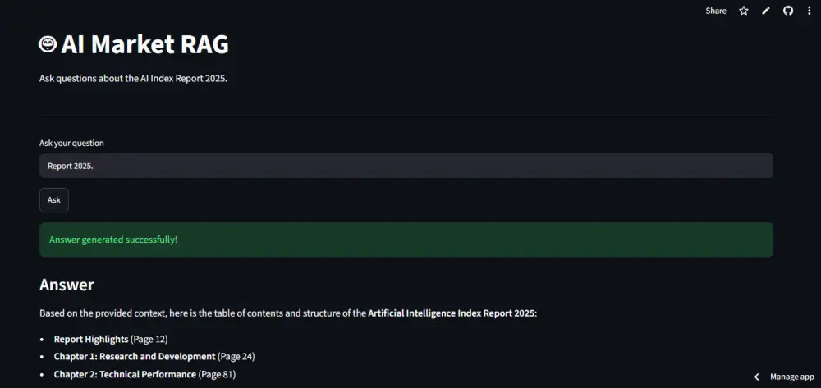This screenshot has width=821, height=388.
Task: Expand the chevron next to Manage app
Action: click(757, 377)
